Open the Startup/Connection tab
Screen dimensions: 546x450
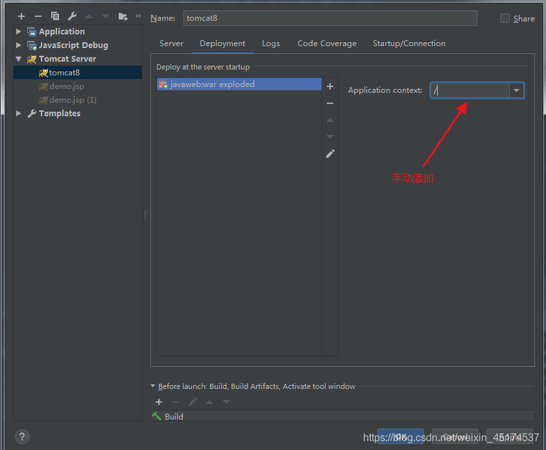tap(409, 44)
